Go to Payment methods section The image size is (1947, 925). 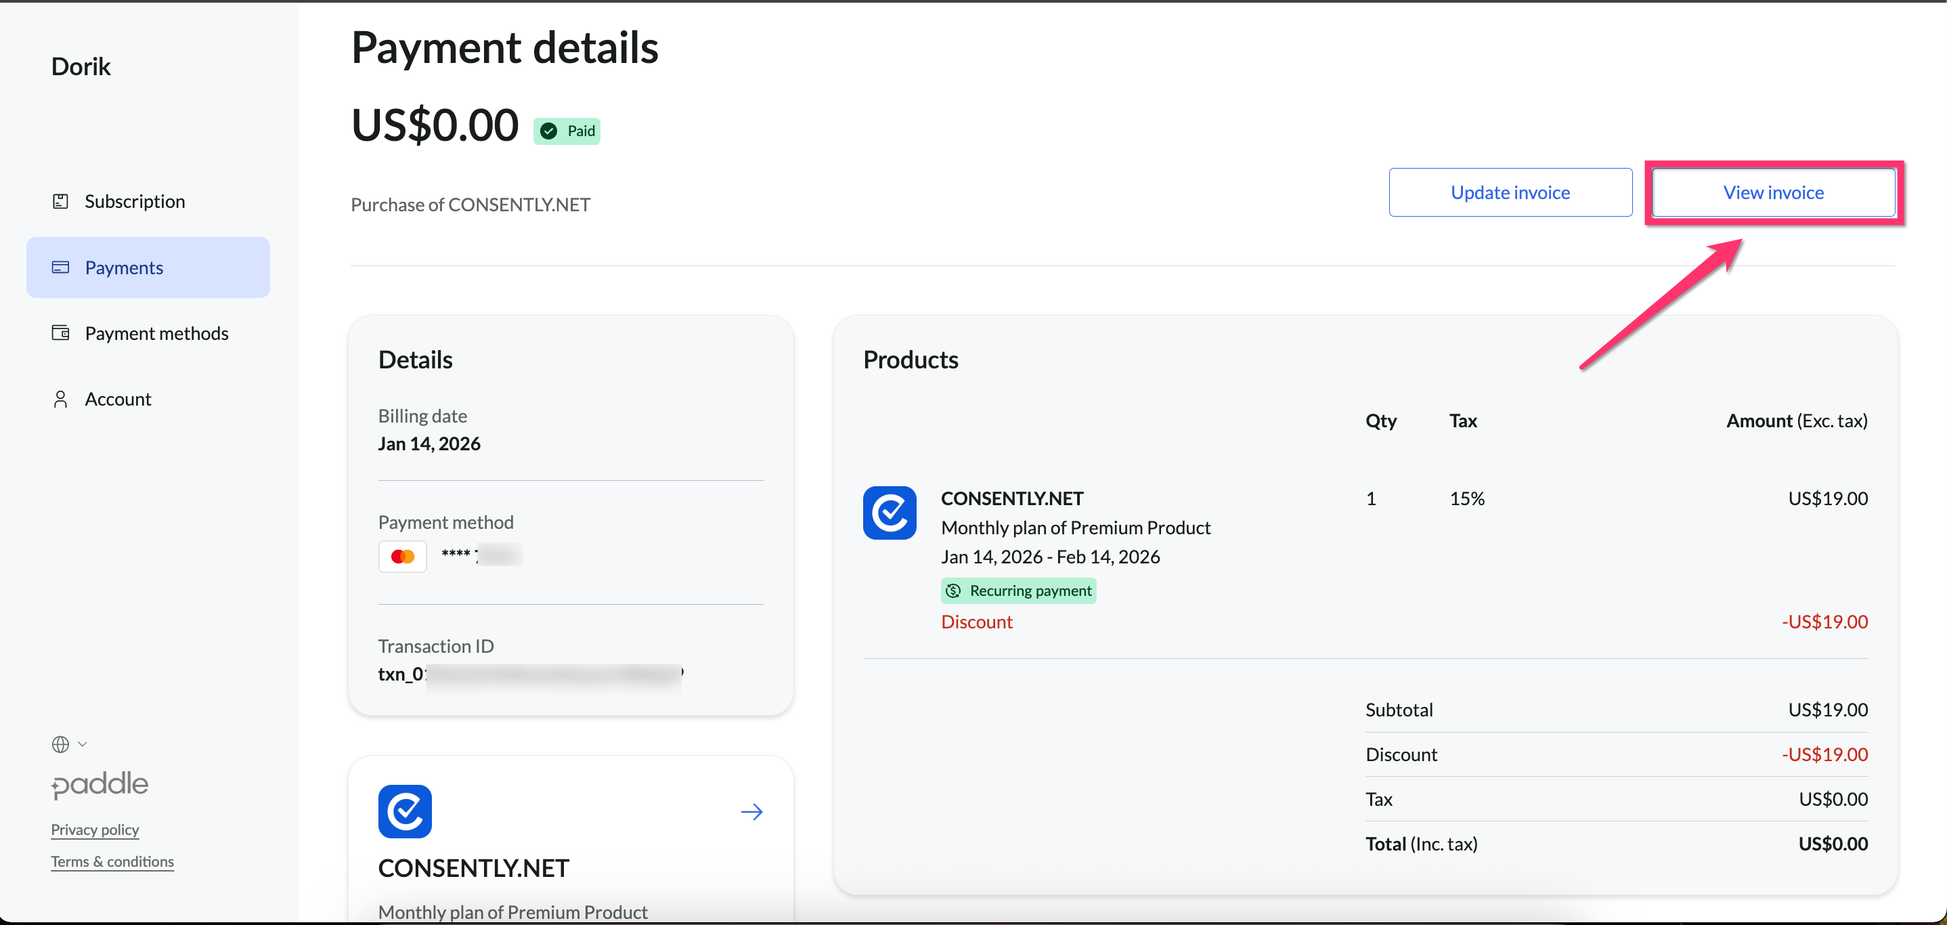click(156, 333)
